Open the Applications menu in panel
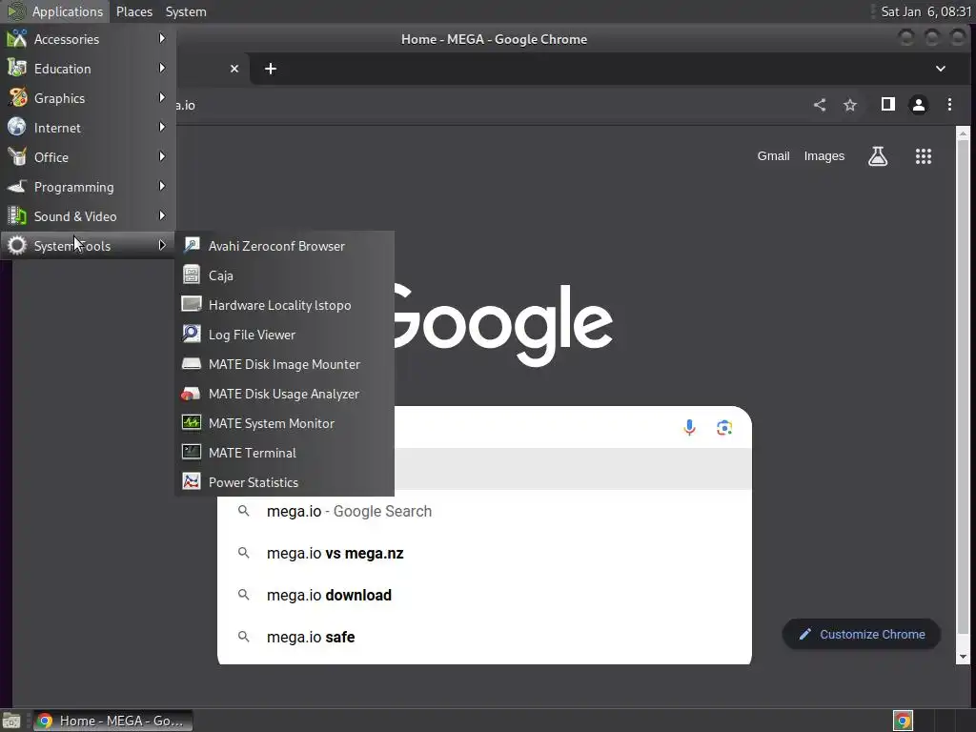 click(55, 11)
